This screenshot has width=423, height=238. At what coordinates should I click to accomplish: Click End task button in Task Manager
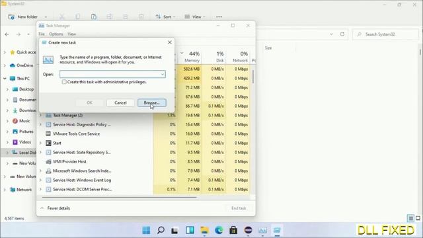click(x=239, y=208)
